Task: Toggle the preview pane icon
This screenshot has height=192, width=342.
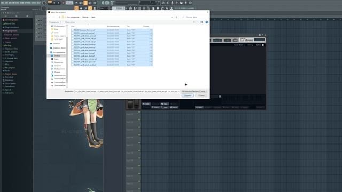Action: (202, 22)
